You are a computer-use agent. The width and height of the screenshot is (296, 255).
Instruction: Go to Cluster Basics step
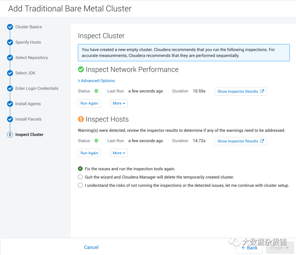[x=29, y=27]
